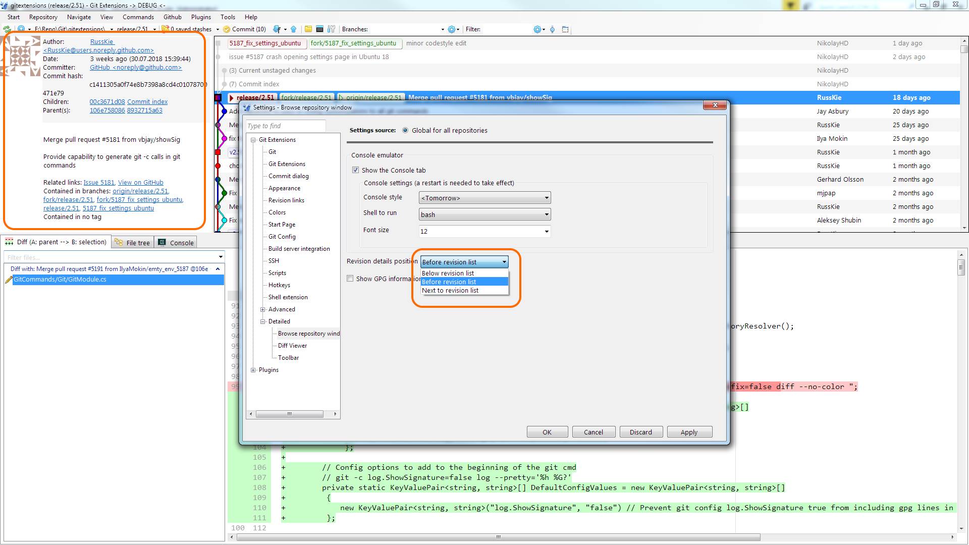Image resolution: width=969 pixels, height=545 pixels.
Task: Collapse the Detailed tree node
Action: pyautogui.click(x=263, y=321)
